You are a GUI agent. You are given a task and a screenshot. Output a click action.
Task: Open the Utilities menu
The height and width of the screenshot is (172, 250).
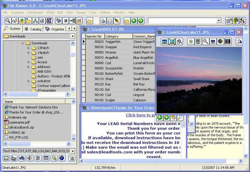point(105,12)
